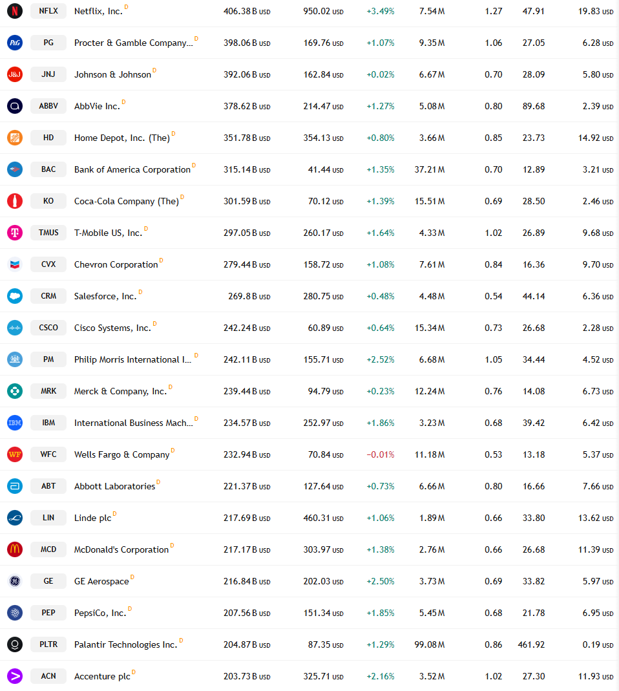The width and height of the screenshot is (619, 691).
Task: Click the Chevron logo icon
Action: (x=15, y=264)
